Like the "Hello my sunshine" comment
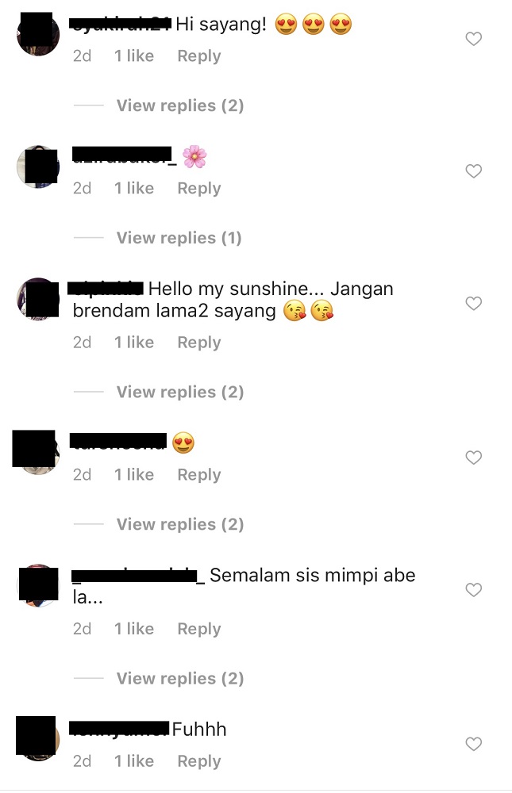The image size is (512, 793). (473, 303)
